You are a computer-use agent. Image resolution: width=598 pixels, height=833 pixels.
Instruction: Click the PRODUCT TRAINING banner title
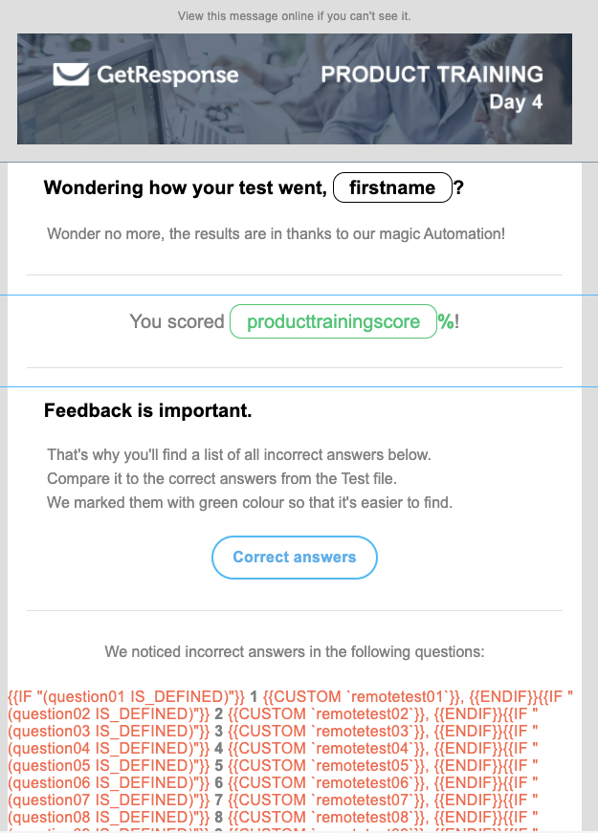432,75
